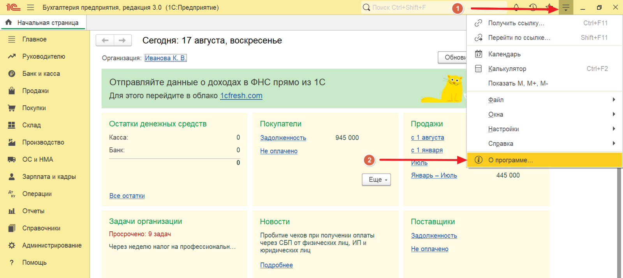Open Зарплата и кадры section
The width and height of the screenshot is (623, 278).
(x=49, y=177)
